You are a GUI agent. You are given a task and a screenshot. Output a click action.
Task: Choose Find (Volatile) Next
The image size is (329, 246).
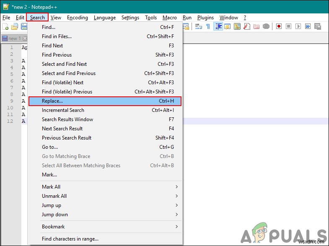[x=105, y=83]
